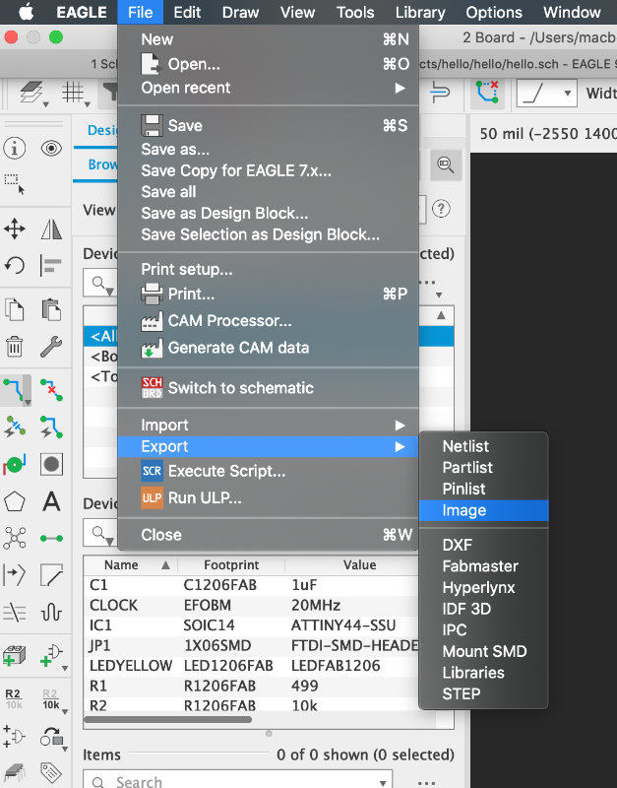The height and width of the screenshot is (788, 617).
Task: Choose the Via tool
Action: tap(15, 464)
